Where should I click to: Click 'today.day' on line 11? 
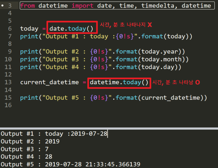pyautogui.click(x=158, y=67)
